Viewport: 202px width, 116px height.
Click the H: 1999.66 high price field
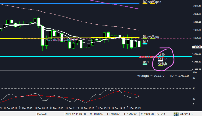point(114,114)
